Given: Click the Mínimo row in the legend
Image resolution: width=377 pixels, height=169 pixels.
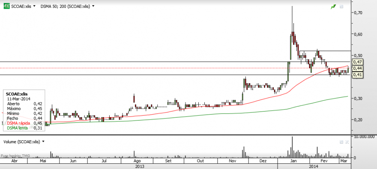Looking at the screenshot, I should 24,113.
